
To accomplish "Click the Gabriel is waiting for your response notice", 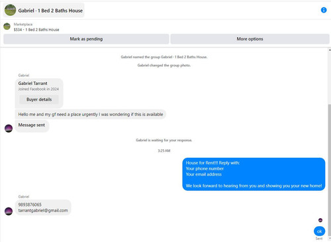I will pyautogui.click(x=164, y=140).
